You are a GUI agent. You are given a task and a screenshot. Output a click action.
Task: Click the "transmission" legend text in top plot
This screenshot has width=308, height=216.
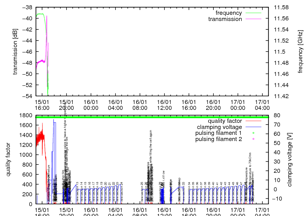coord(225,19)
